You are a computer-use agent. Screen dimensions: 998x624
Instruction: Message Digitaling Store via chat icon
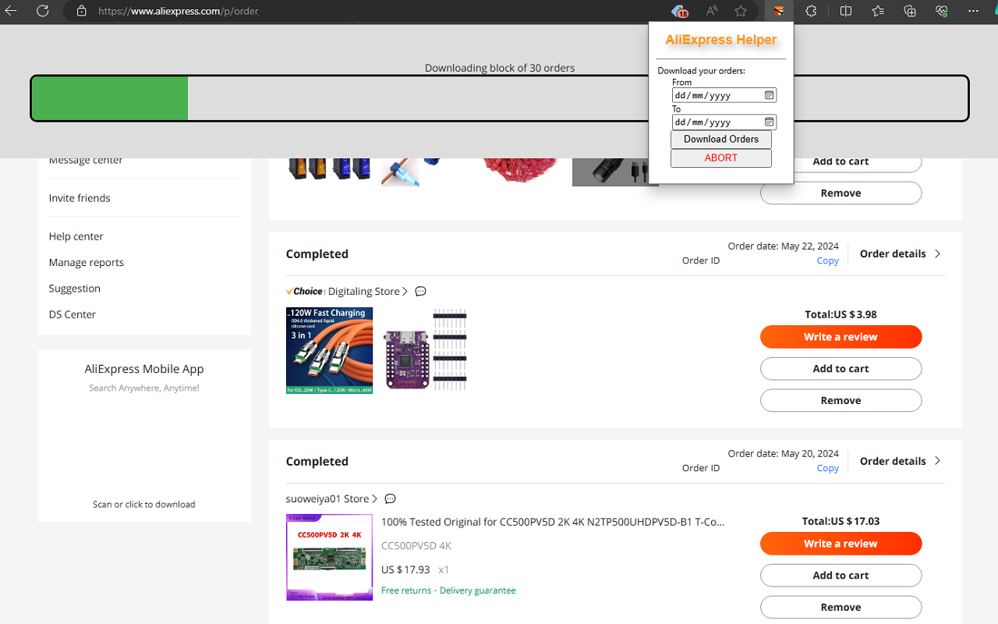(420, 292)
